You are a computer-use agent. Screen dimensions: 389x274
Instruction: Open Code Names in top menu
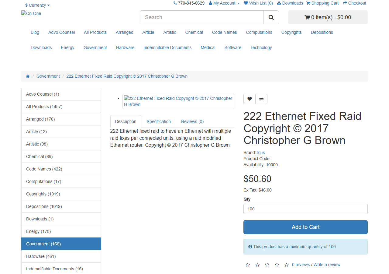pos(224,32)
